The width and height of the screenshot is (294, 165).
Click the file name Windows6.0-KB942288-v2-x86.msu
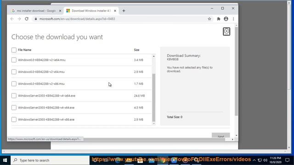pos(41,83)
